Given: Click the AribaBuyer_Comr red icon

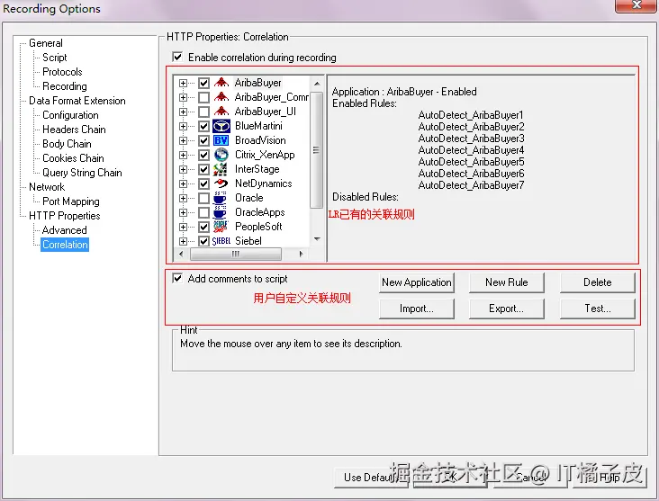Looking at the screenshot, I should [x=221, y=97].
